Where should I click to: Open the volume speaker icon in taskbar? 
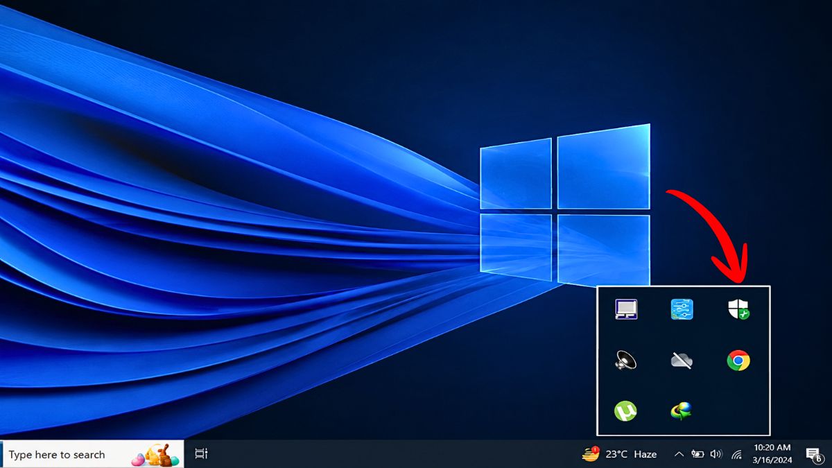(x=716, y=454)
